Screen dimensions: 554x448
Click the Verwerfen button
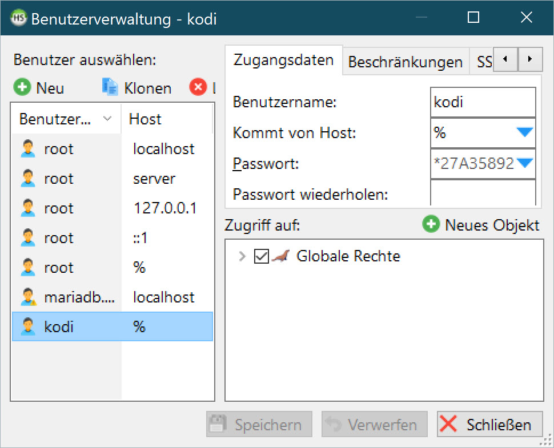[x=375, y=424]
